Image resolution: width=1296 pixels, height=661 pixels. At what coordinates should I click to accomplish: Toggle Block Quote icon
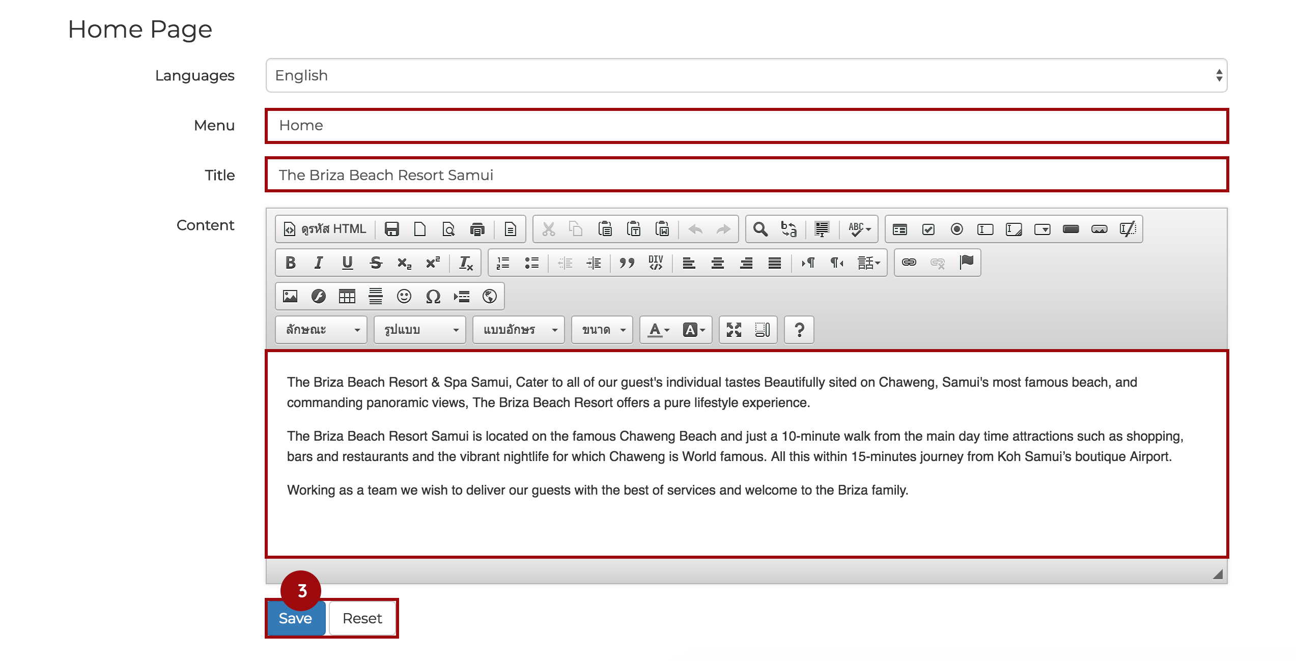tap(627, 263)
